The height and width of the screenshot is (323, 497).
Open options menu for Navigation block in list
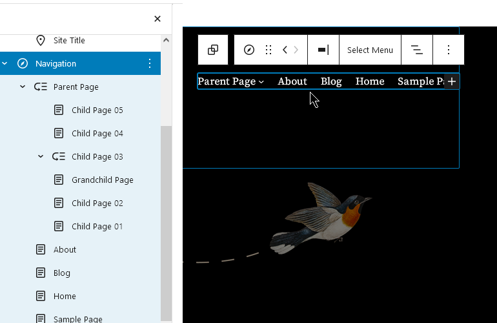coord(150,63)
